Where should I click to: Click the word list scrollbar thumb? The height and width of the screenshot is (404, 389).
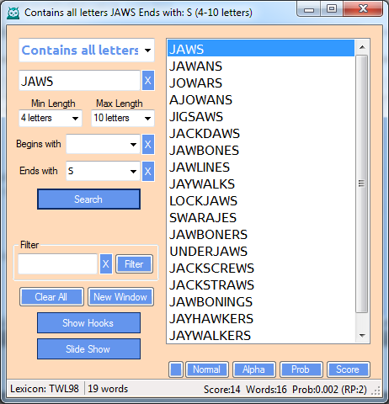coord(362,183)
